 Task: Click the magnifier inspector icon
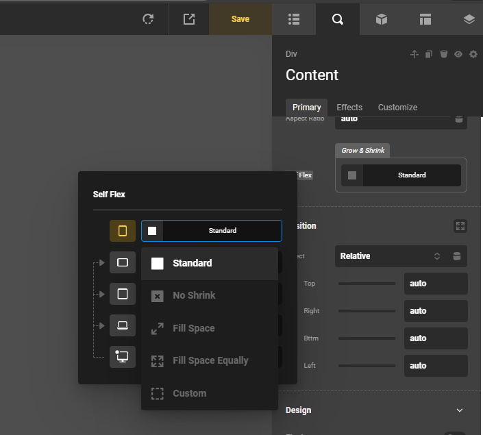pyautogui.click(x=337, y=19)
